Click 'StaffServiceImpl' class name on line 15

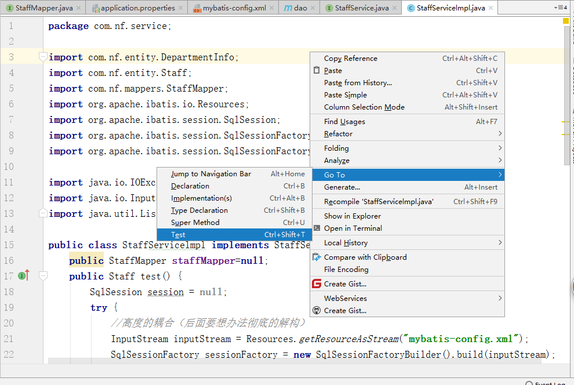click(x=164, y=245)
